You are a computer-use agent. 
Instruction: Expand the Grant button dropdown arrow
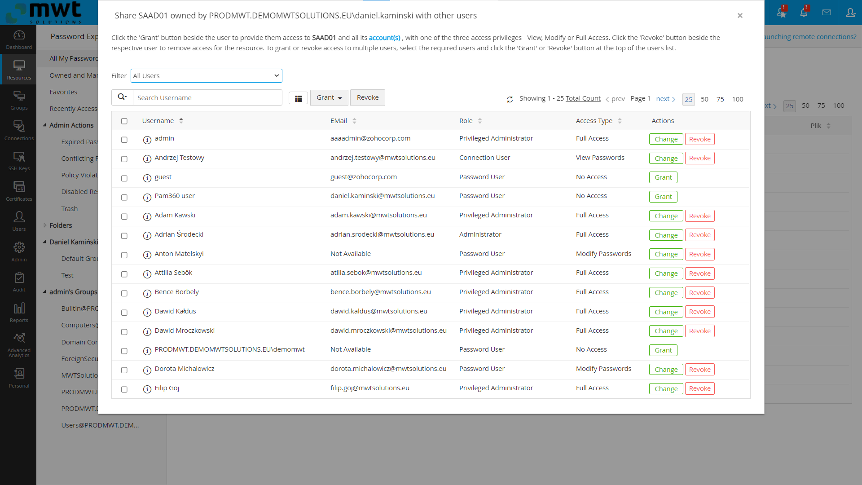click(x=339, y=97)
